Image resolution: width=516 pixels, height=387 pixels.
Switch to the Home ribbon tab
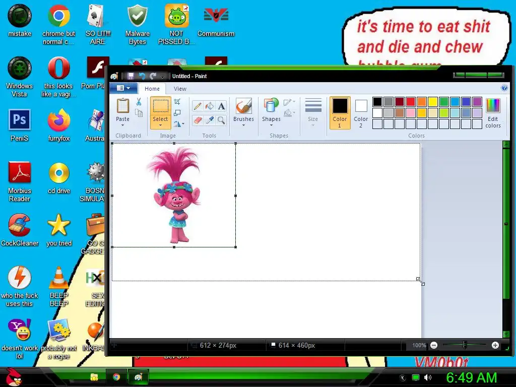(152, 89)
